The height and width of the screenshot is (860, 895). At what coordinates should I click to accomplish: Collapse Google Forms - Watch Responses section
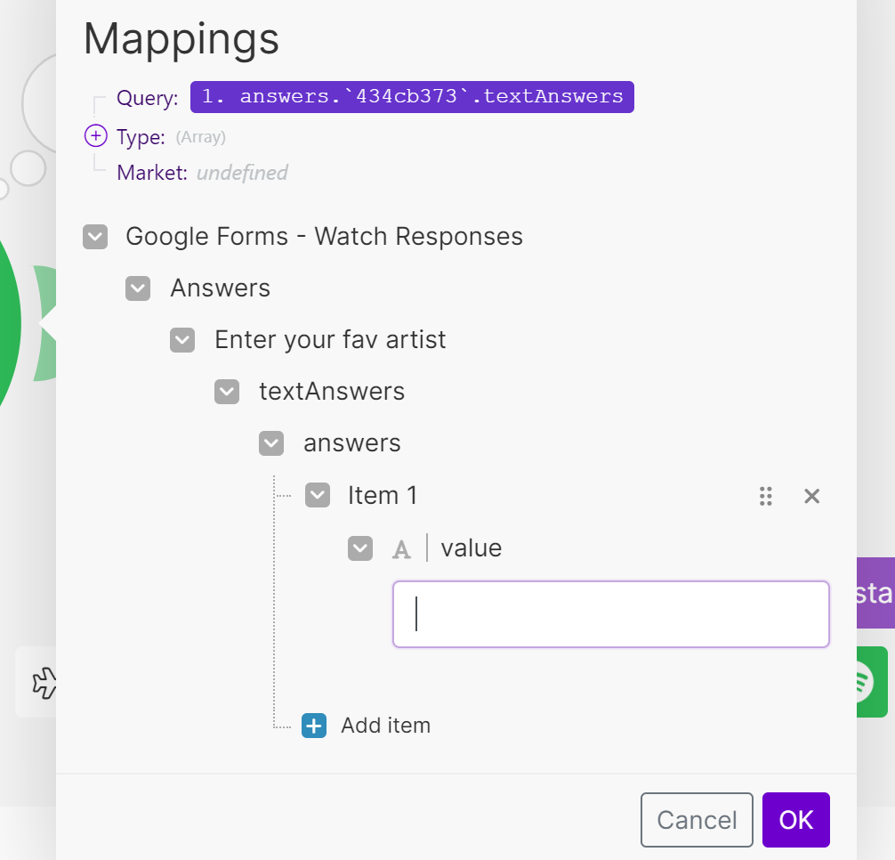(x=95, y=237)
